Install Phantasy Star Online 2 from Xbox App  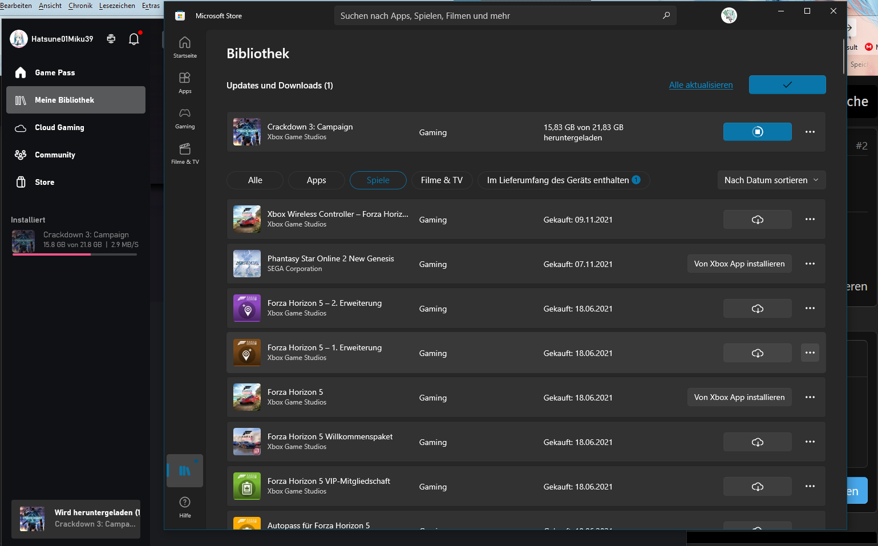(739, 264)
